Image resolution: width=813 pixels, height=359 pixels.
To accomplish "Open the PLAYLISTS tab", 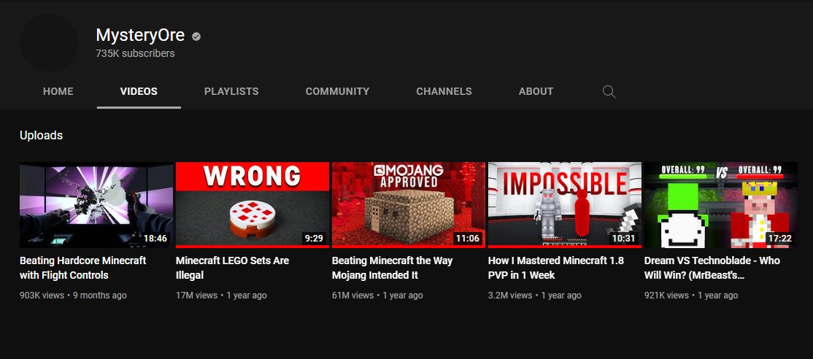I will point(231,92).
